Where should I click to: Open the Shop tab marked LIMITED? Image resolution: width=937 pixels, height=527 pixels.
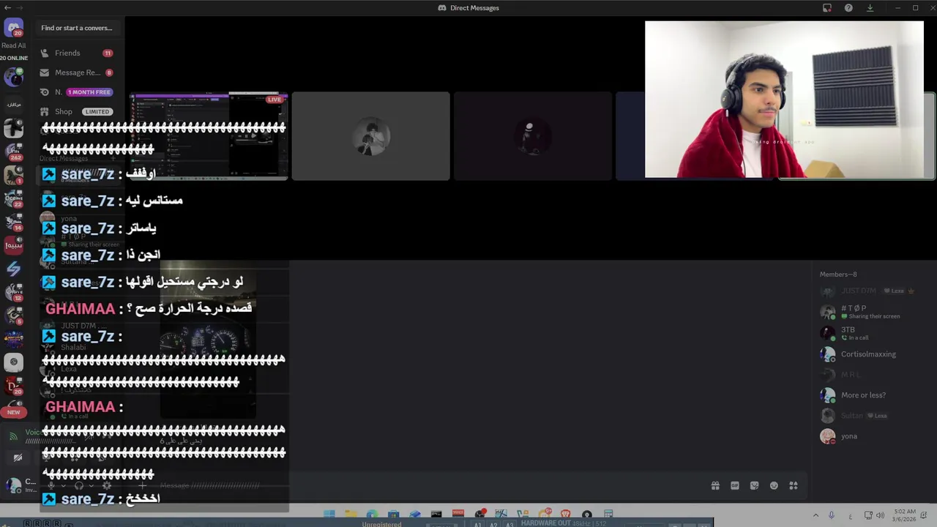[x=77, y=111]
